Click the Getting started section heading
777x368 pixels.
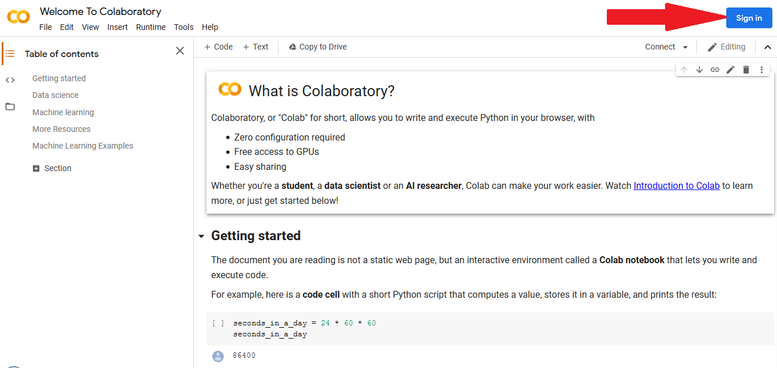(256, 236)
